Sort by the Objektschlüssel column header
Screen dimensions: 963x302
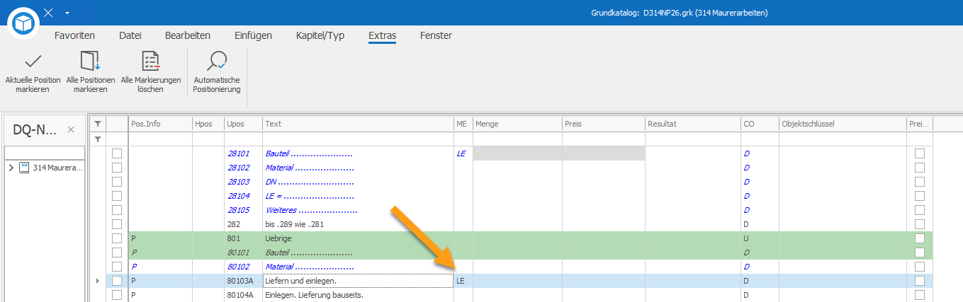pos(843,124)
